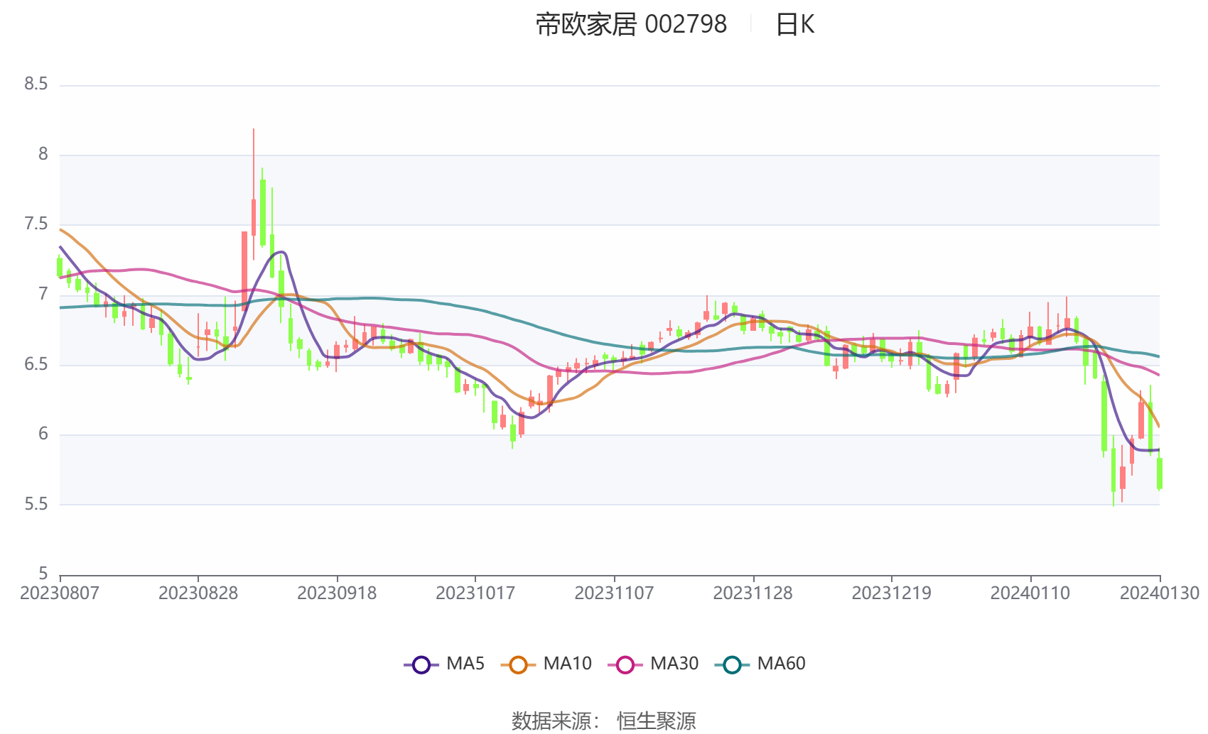Click the 20231017 date axis label
1208x734 pixels.
tap(475, 593)
